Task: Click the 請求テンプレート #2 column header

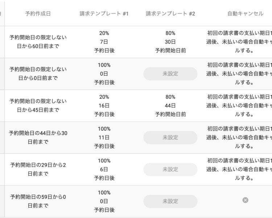Action: pyautogui.click(x=170, y=13)
